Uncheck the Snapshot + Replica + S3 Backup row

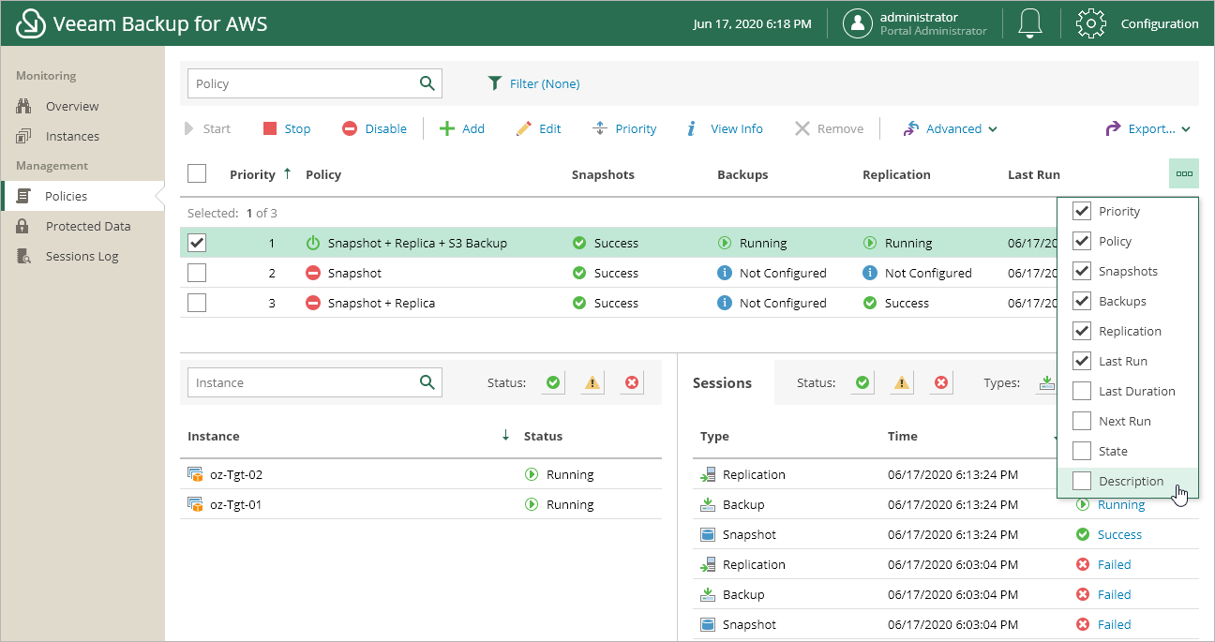click(x=197, y=243)
